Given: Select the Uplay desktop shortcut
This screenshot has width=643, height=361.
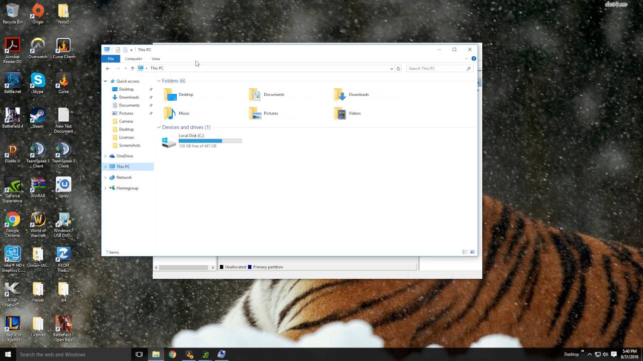Looking at the screenshot, I should coord(63,188).
